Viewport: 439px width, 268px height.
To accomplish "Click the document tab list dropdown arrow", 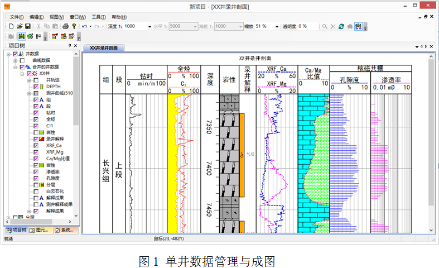I will [417, 47].
